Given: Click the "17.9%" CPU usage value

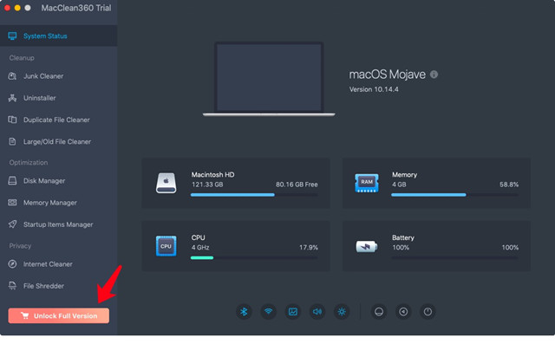Looking at the screenshot, I should tap(309, 248).
